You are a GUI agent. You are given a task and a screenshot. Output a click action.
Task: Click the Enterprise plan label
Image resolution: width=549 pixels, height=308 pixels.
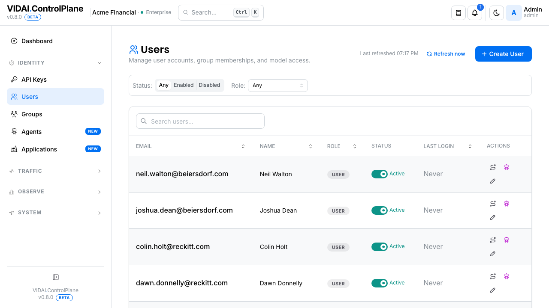159,12
